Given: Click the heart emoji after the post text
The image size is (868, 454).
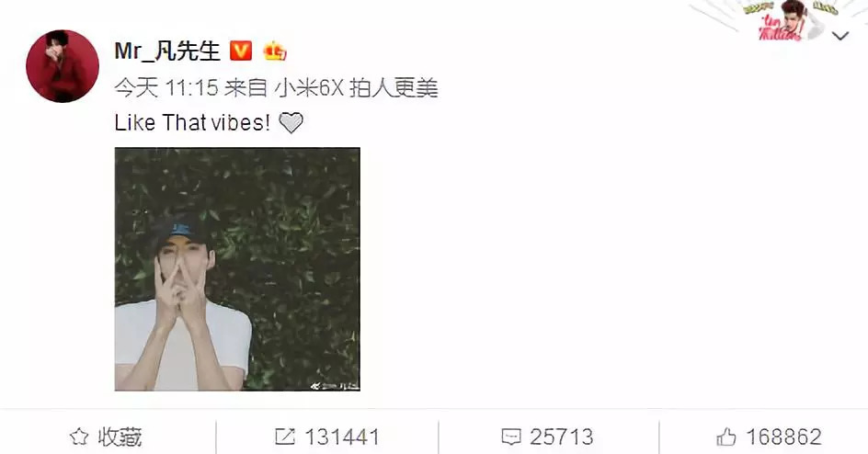Looking at the screenshot, I should coord(291,123).
